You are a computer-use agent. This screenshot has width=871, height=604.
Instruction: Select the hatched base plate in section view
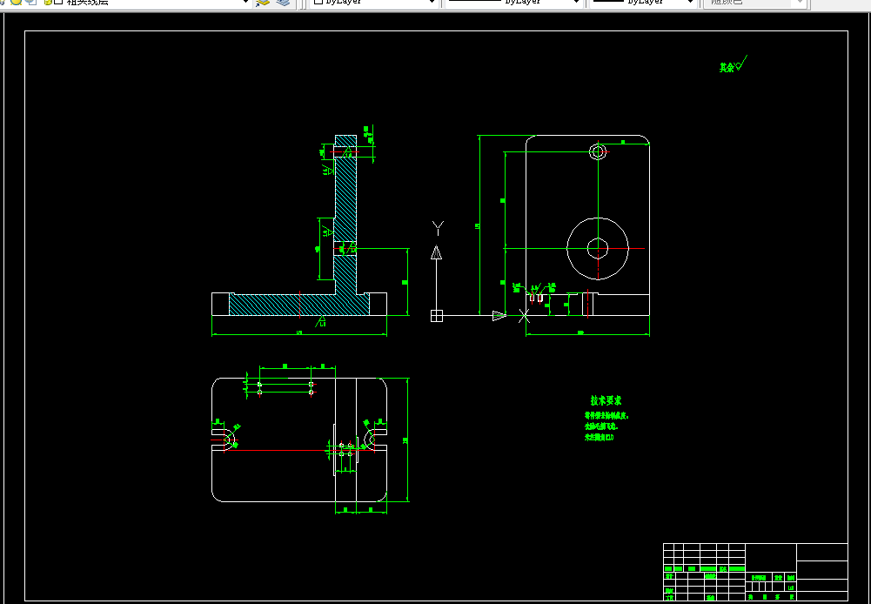[299, 305]
